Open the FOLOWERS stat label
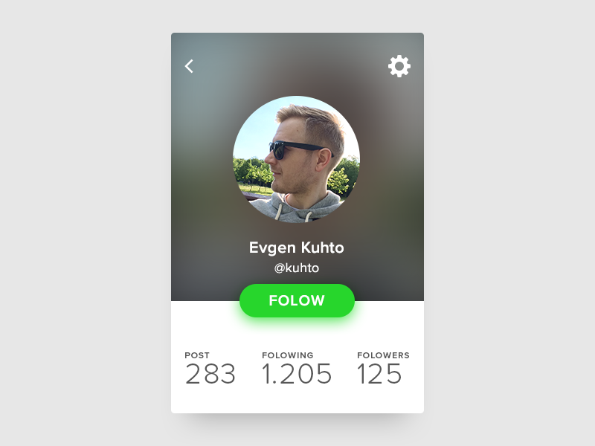This screenshot has height=446, width=595. (x=383, y=355)
